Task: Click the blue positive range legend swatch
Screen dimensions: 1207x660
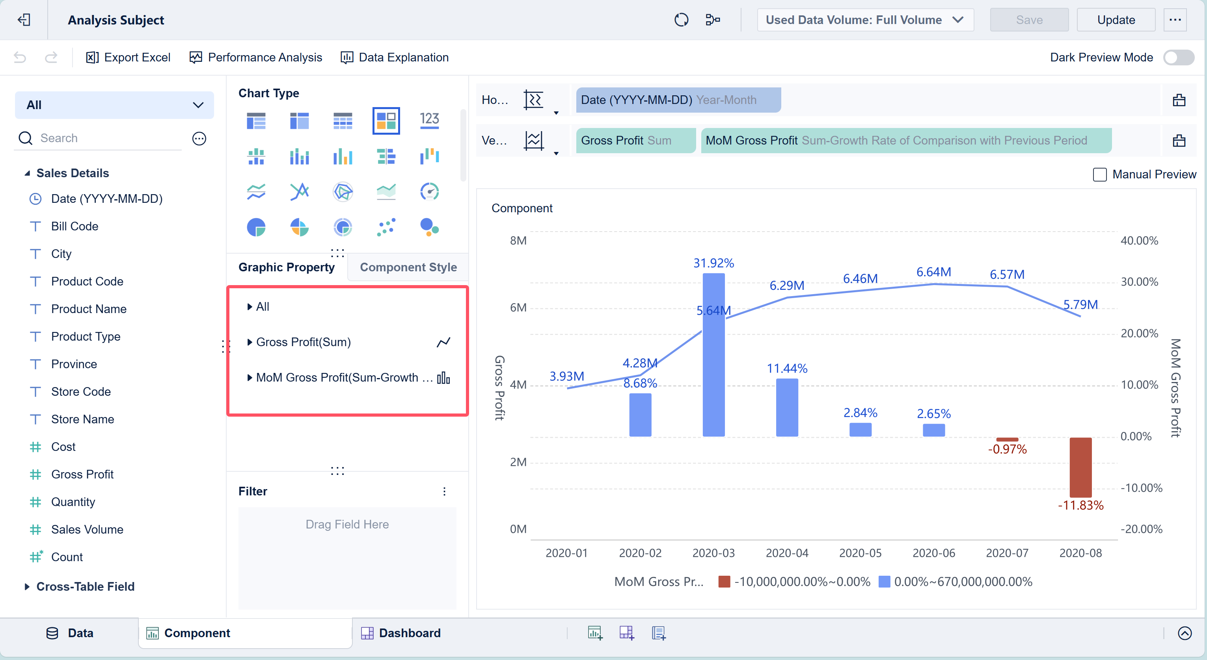Action: point(884,582)
